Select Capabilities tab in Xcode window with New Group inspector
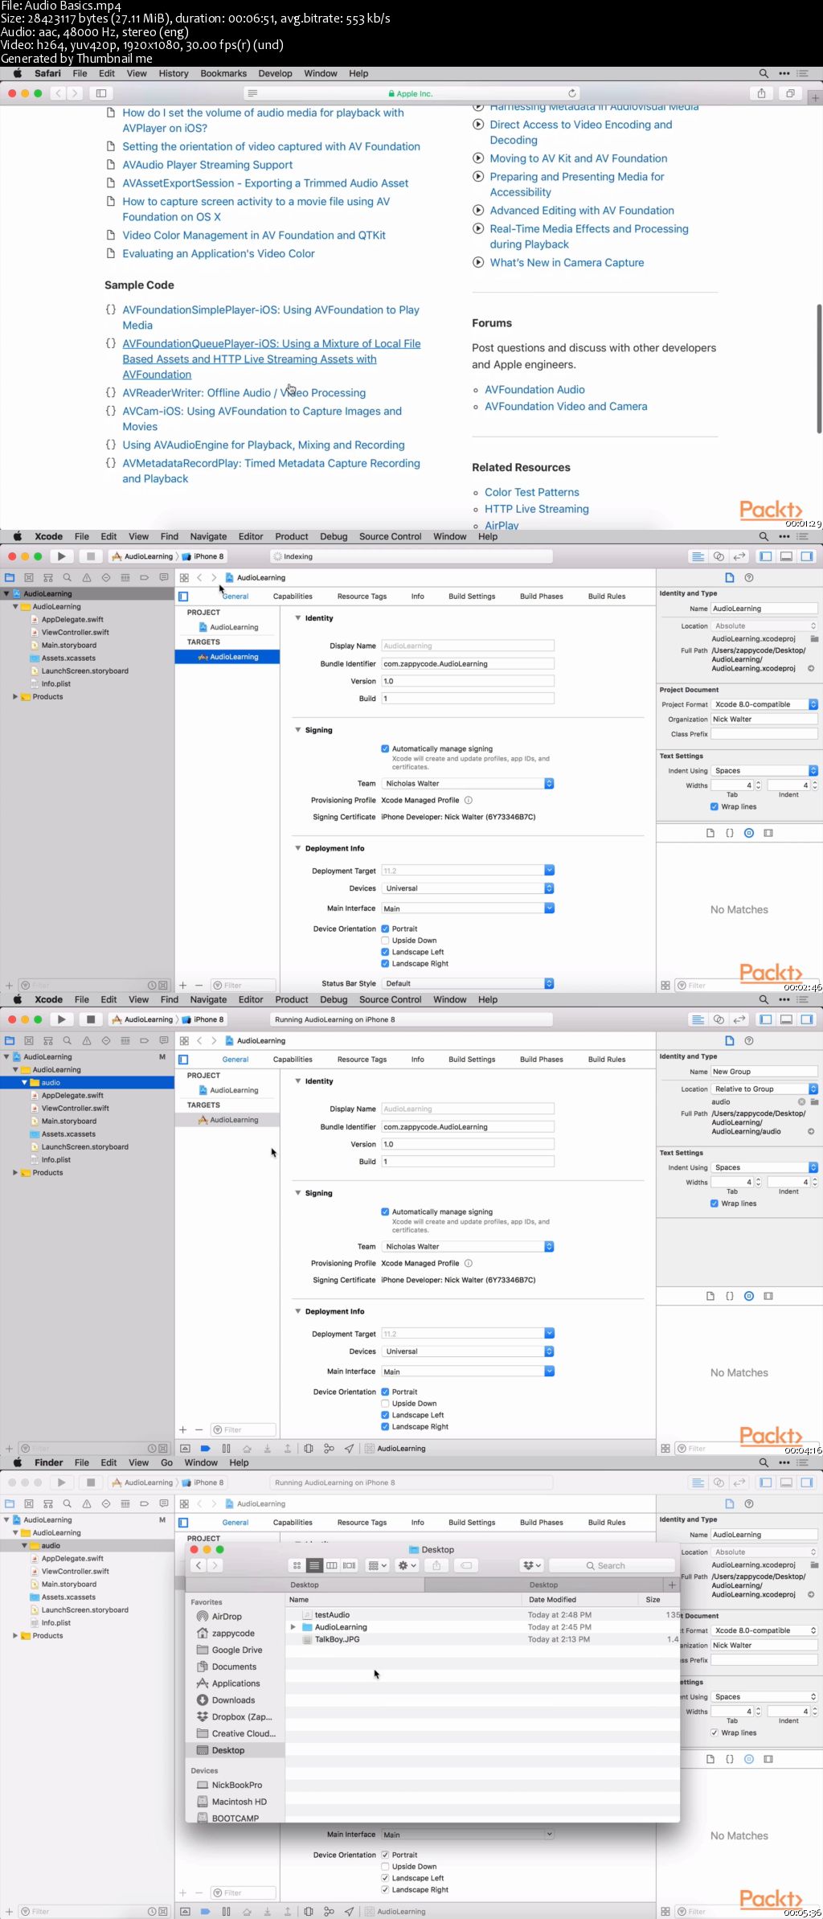The image size is (823, 1919). click(293, 1060)
